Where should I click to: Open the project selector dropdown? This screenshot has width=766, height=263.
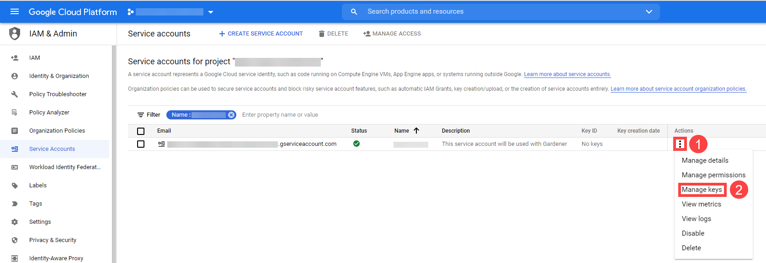(x=211, y=12)
